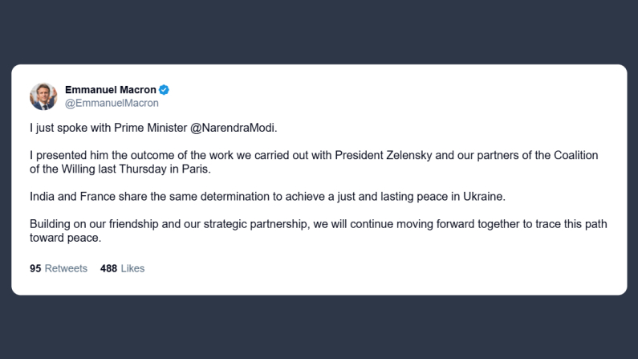The height and width of the screenshot is (359, 638).
Task: Click the Emmanuel Macron display name
Action: [111, 90]
